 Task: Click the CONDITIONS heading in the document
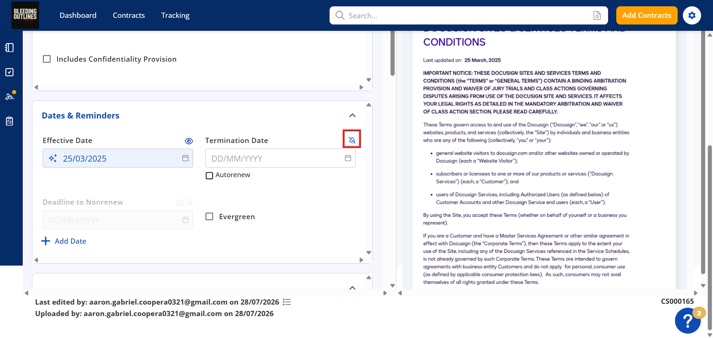coord(454,42)
